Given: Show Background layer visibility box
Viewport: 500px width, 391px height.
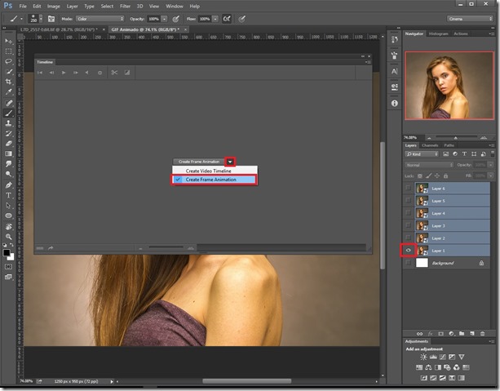Looking at the screenshot, I should [x=408, y=263].
